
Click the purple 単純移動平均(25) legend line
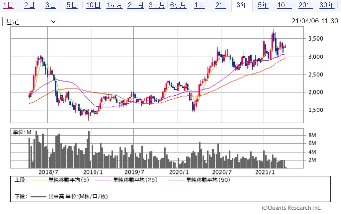[x=103, y=180]
